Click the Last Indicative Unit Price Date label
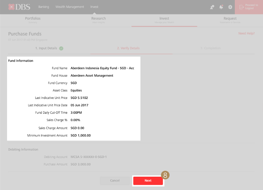The image size is (263, 190). 47,105
